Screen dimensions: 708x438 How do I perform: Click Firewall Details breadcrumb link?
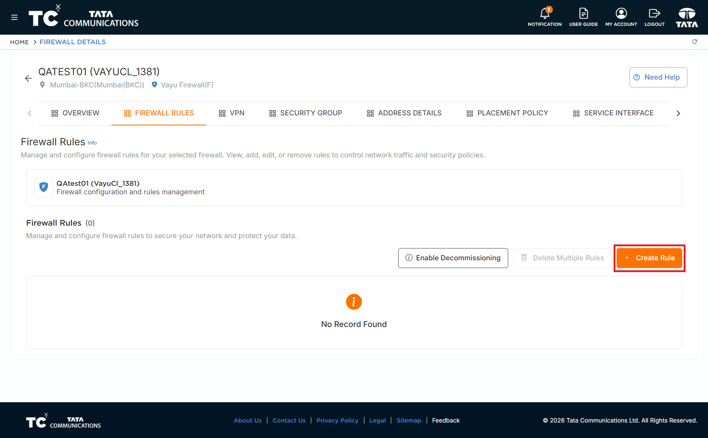click(73, 42)
